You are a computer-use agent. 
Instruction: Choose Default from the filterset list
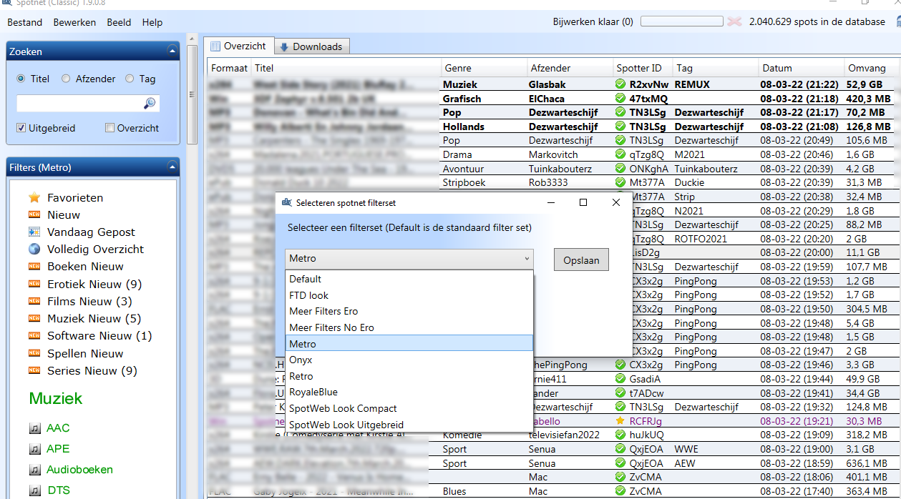(x=409, y=279)
